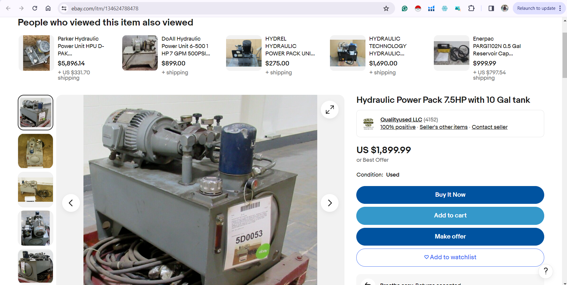Open HYDRAULIC TECHNOLOGY listing title
Screen dimensions: 567x285
[388, 46]
